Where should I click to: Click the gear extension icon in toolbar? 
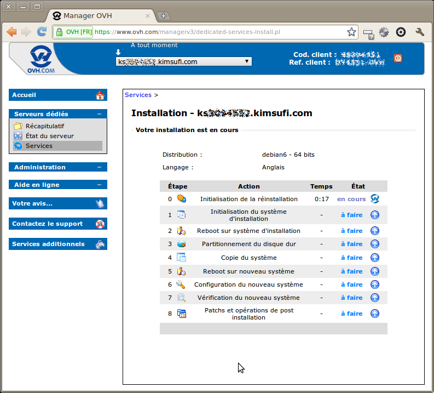coord(384,32)
